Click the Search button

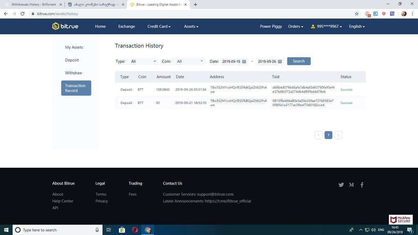pyautogui.click(x=299, y=61)
